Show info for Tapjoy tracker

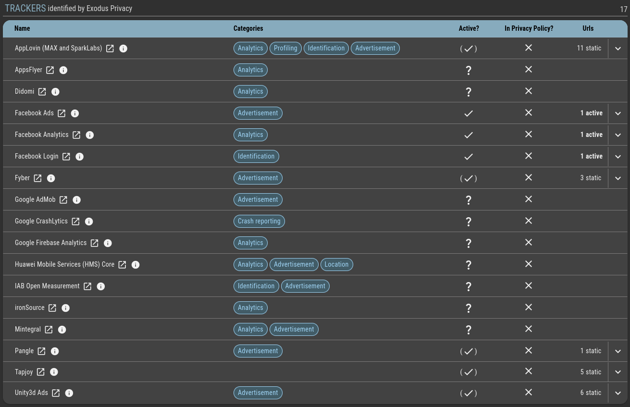pyautogui.click(x=54, y=372)
